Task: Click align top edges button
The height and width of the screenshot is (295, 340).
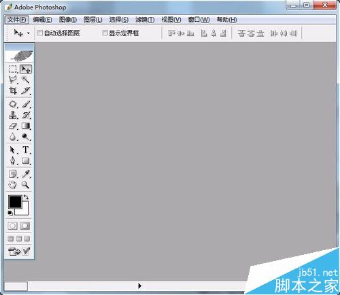Action: click(171, 33)
